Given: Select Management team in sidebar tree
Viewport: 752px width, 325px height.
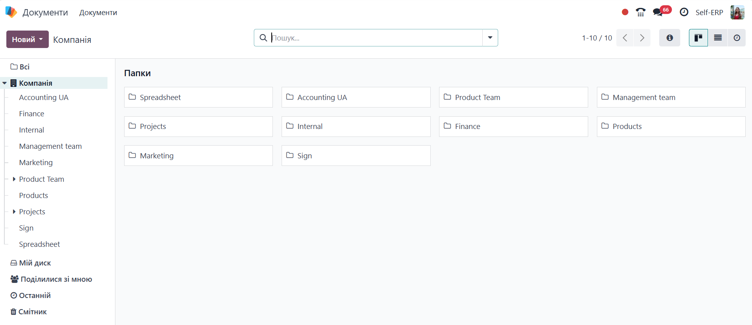Looking at the screenshot, I should click(50, 146).
